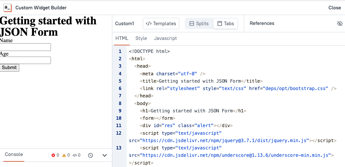Switch to the Javascript tab
Viewport: 345px width, 167px height.
pyautogui.click(x=165, y=38)
